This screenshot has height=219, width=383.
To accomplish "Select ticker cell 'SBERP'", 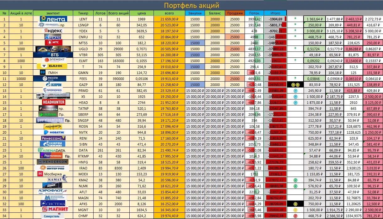I will point(83,114).
